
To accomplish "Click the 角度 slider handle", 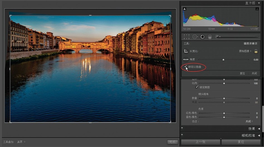I will 223,59.
